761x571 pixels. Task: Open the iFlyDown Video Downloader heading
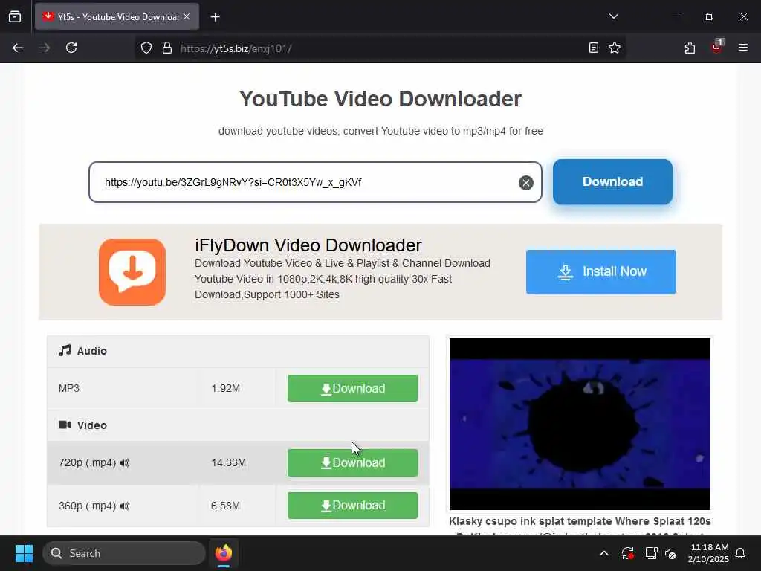(x=308, y=245)
